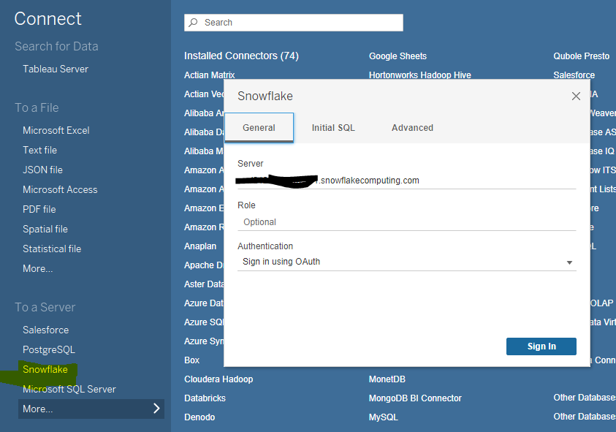Image resolution: width=616 pixels, height=432 pixels.
Task: Click the connector Search field
Action: pyautogui.click(x=300, y=23)
